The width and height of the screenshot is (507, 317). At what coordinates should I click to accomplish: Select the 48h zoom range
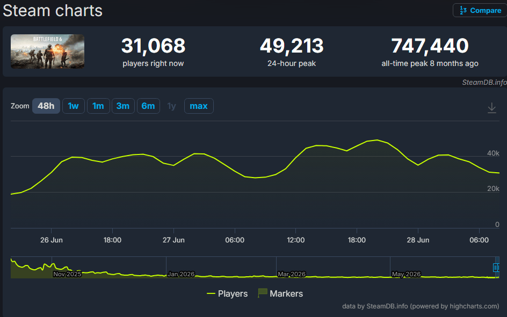point(46,106)
